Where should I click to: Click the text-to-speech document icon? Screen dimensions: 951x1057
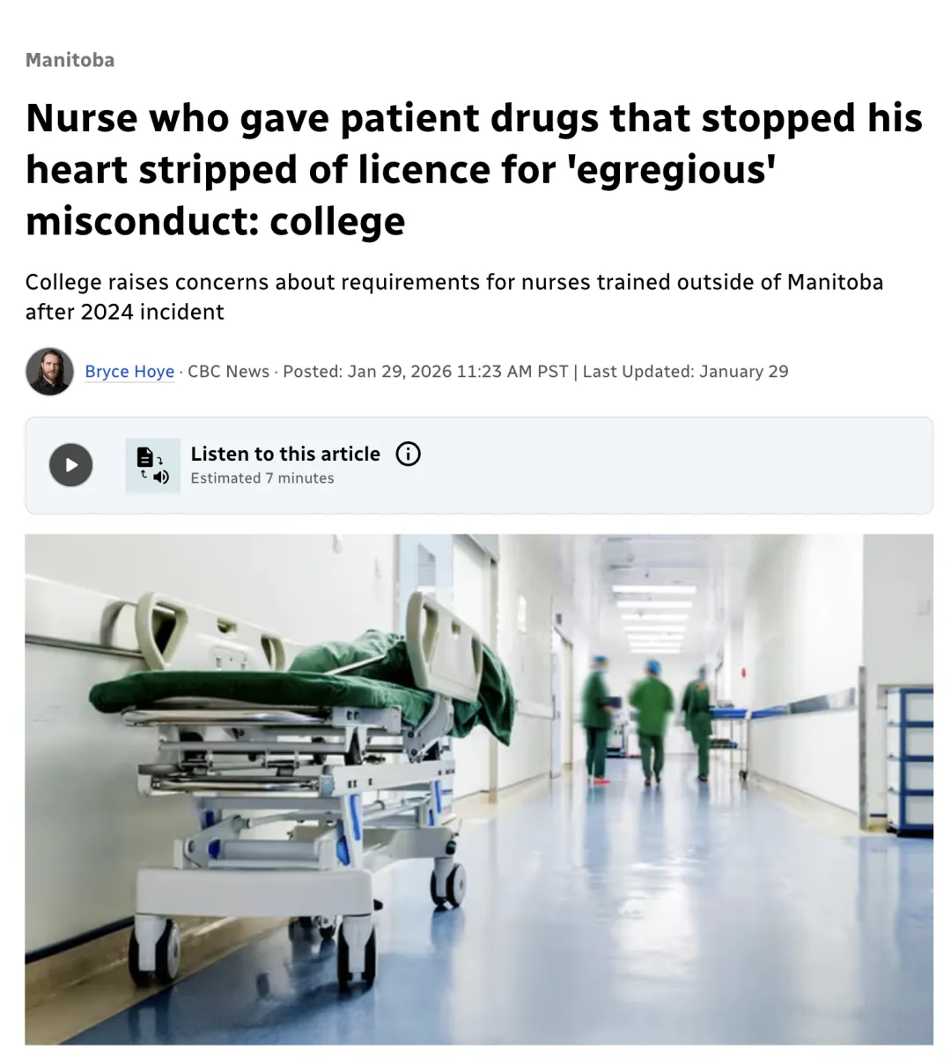tap(152, 465)
